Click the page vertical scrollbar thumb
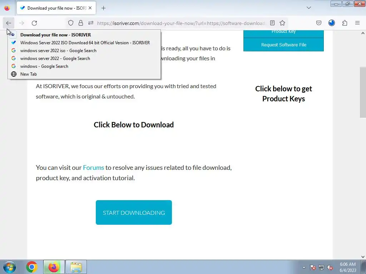Viewport: 366px width, 274px height. tap(363, 92)
